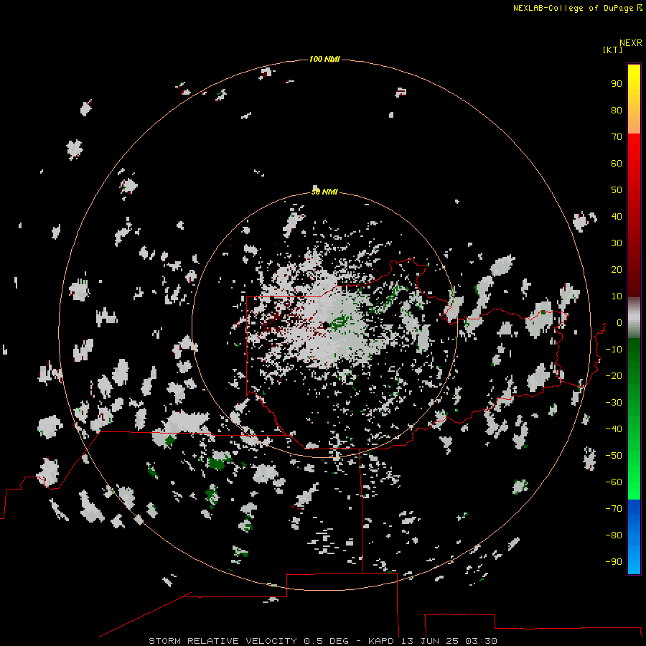Screen dimensions: 646x646
Task: Click the -60 value on the velocity scale
Action: [x=614, y=482]
